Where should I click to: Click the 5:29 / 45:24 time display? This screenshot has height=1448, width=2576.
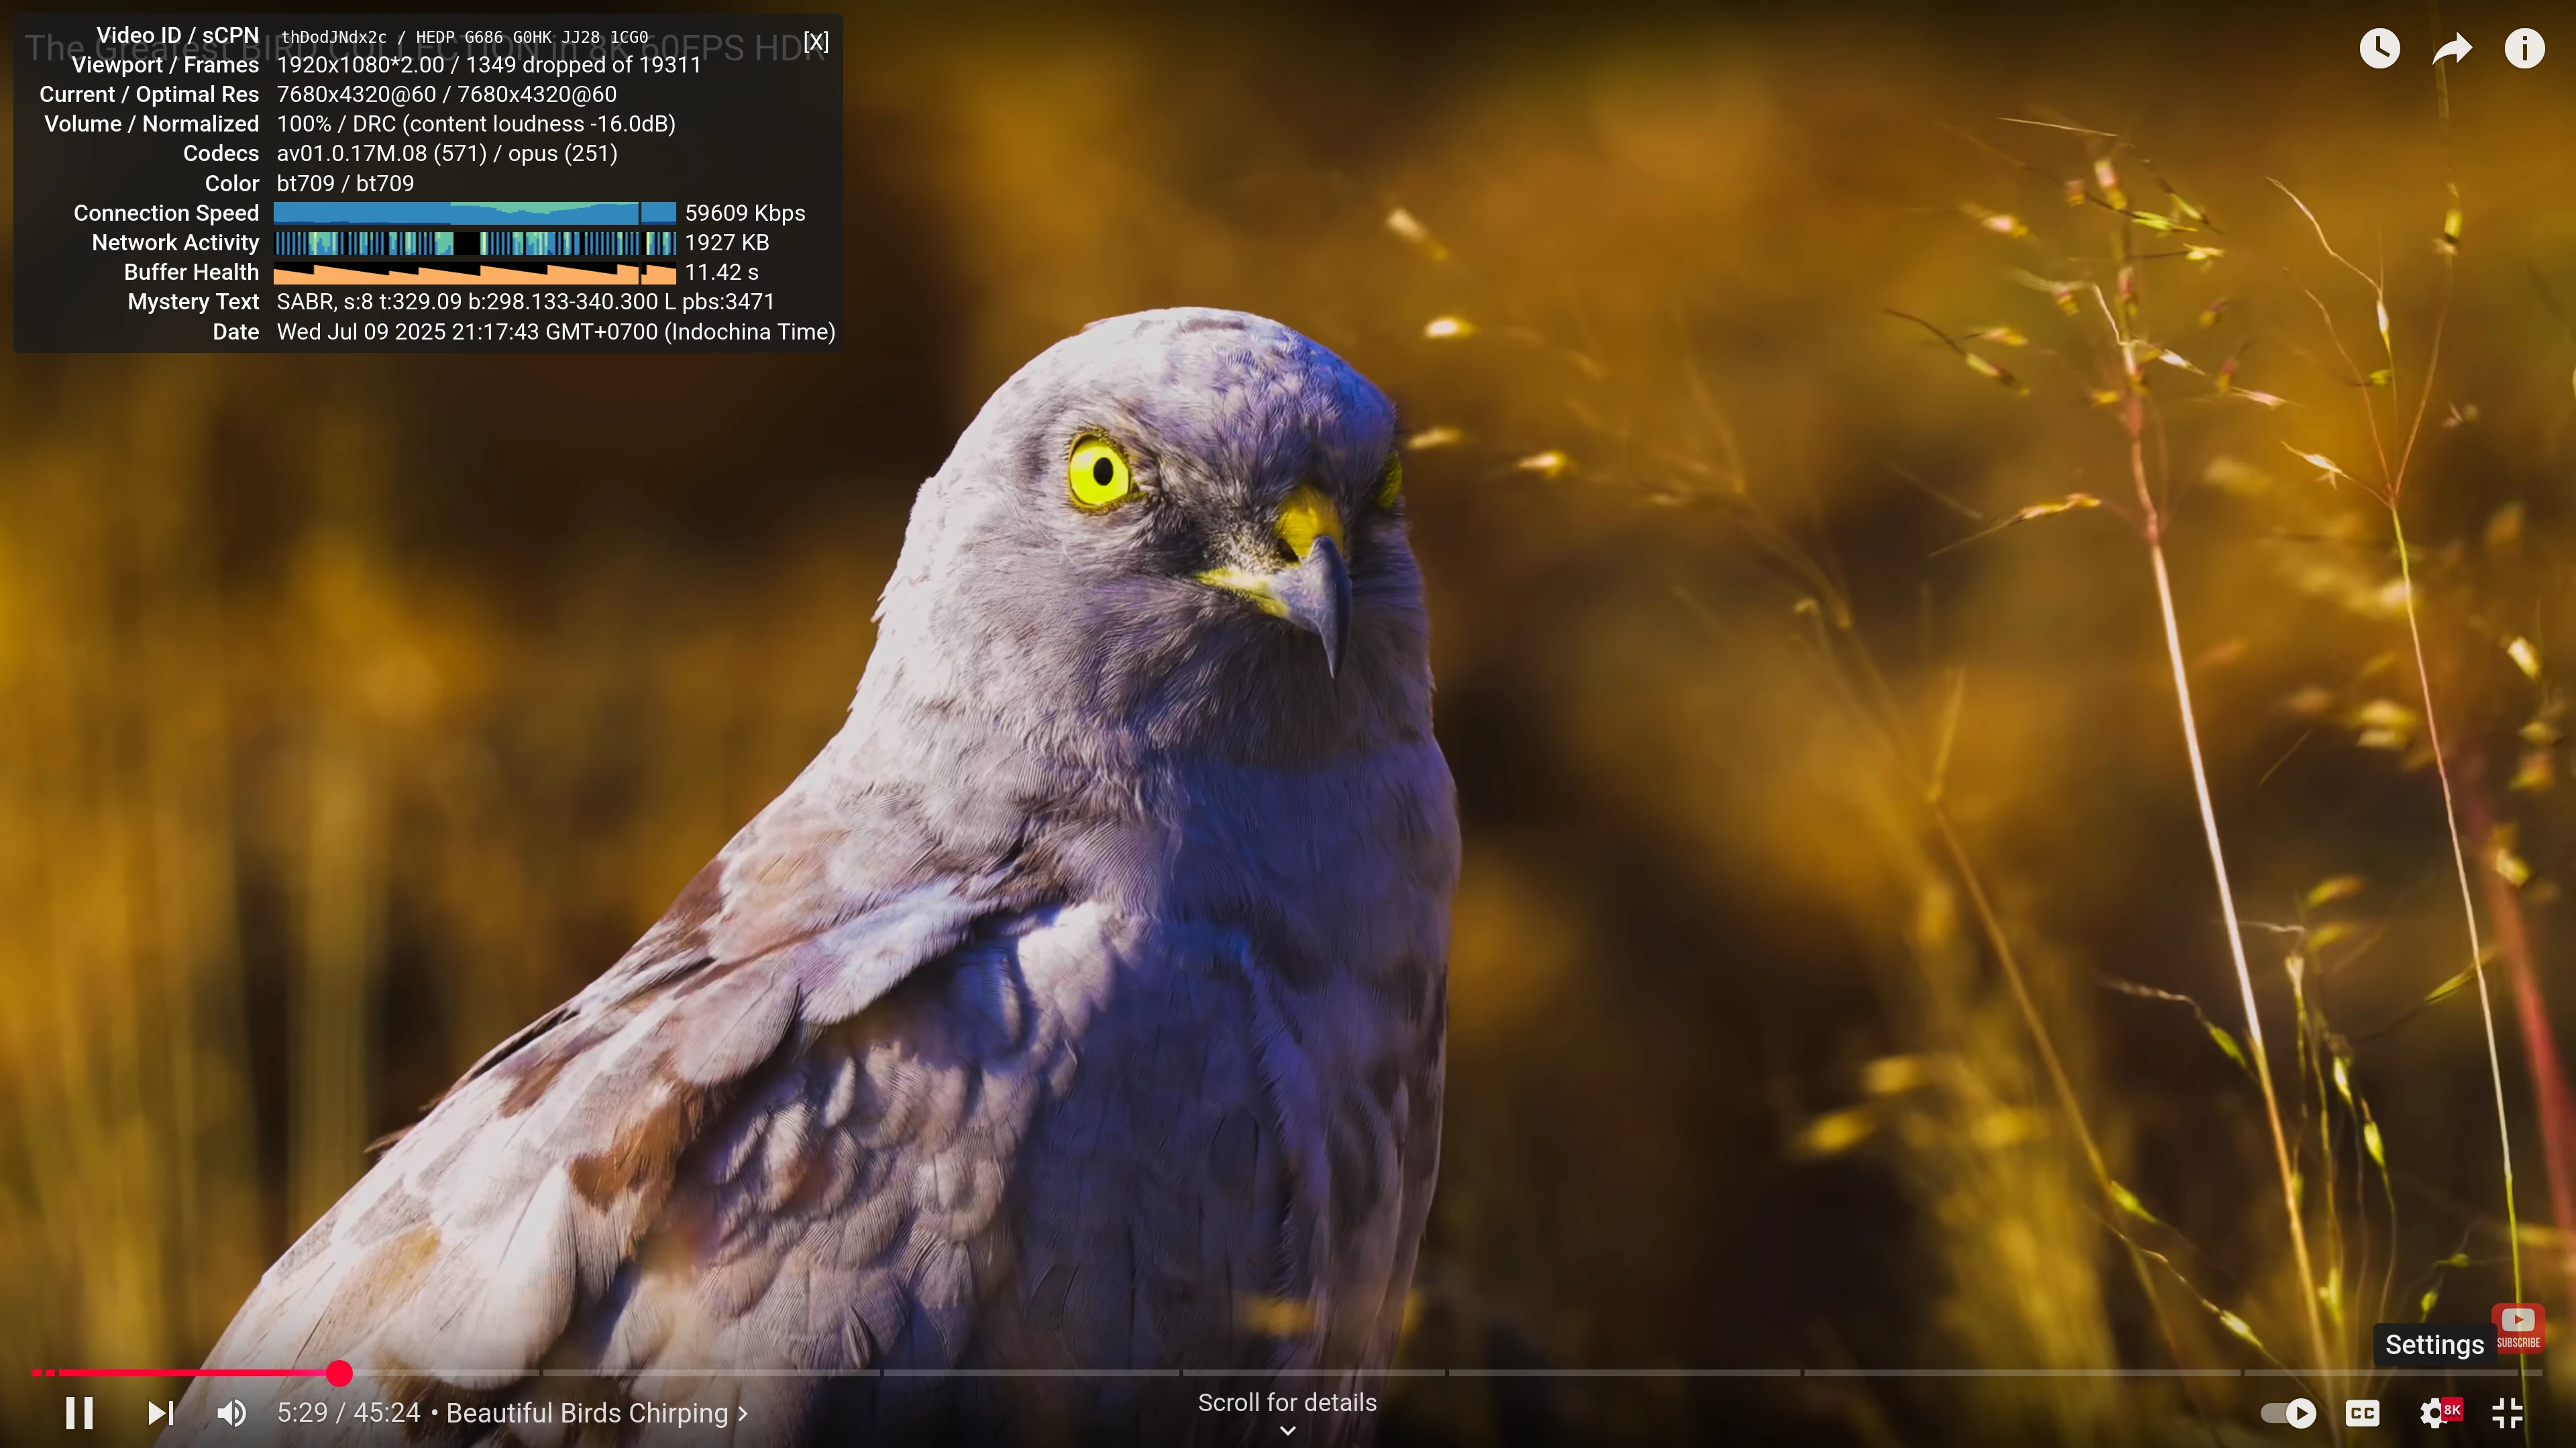click(348, 1413)
